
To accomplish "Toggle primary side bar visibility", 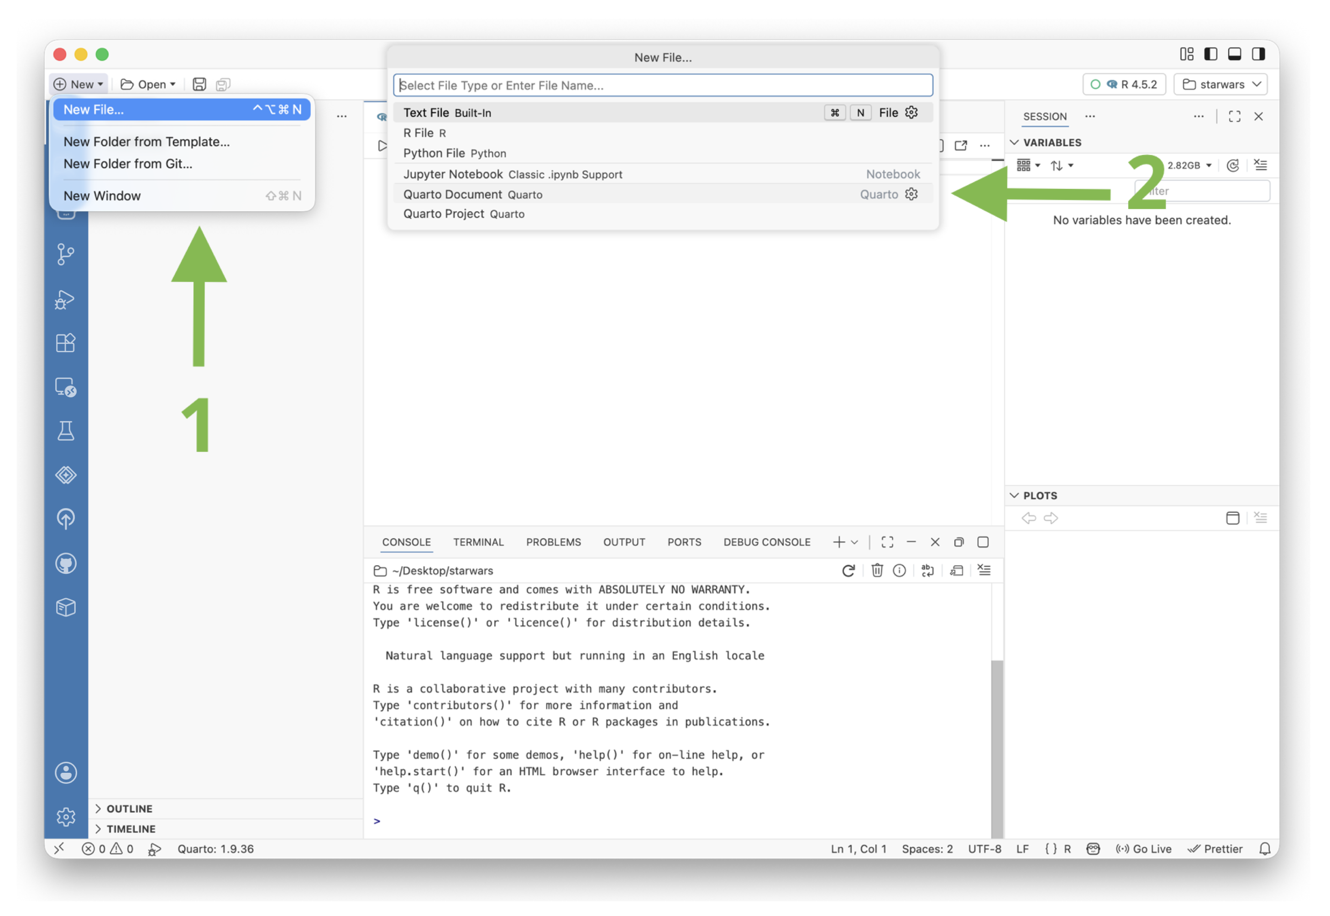I will [1210, 54].
